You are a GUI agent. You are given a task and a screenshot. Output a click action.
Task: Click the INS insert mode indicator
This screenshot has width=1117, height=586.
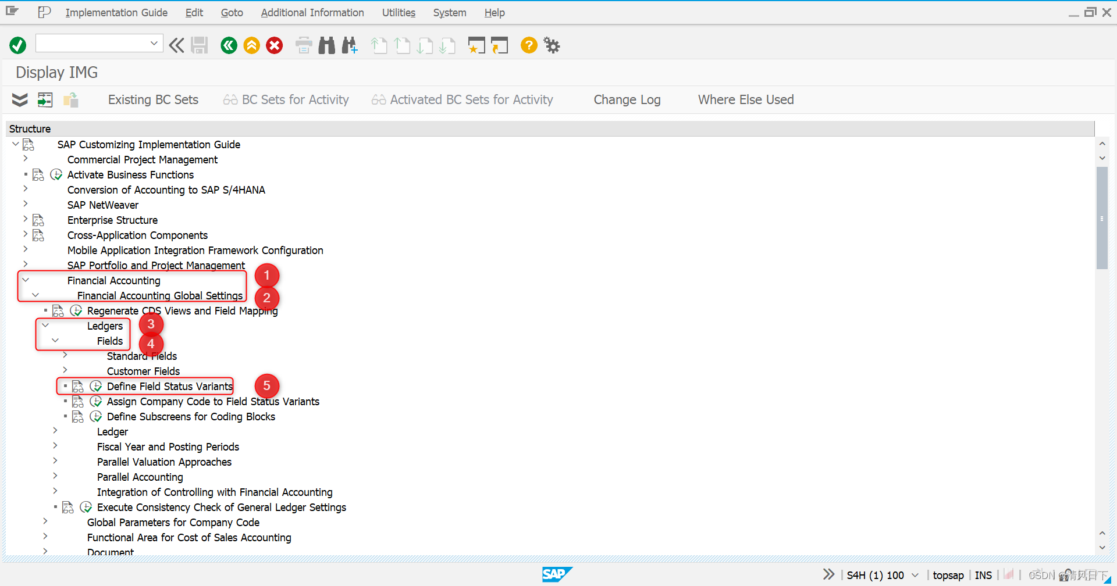(x=983, y=576)
